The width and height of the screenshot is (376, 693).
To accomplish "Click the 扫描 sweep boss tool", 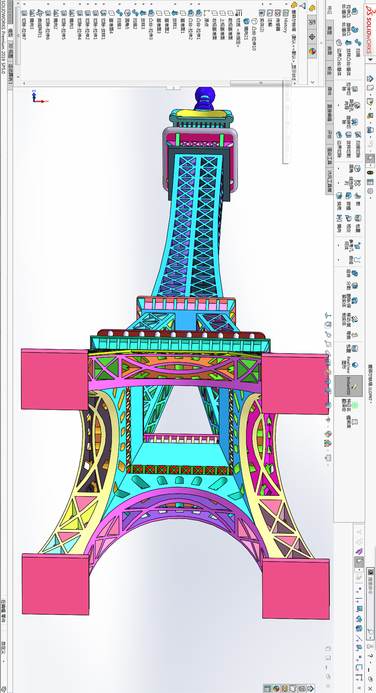I will [358, 49].
